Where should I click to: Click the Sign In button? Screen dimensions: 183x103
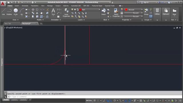coord(145,2)
